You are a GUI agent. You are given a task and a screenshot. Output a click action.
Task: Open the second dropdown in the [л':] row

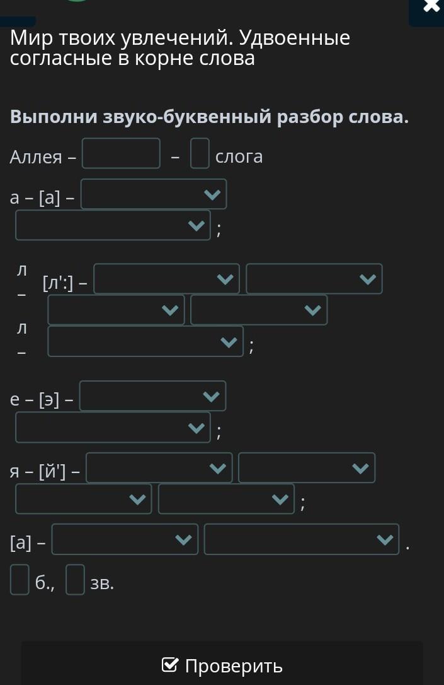[314, 279]
